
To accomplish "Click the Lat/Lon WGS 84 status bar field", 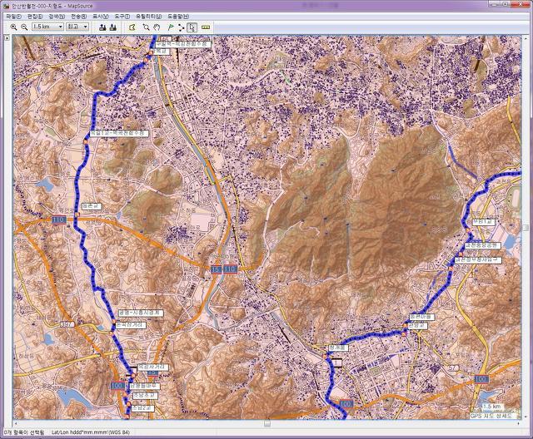I will click(x=91, y=432).
